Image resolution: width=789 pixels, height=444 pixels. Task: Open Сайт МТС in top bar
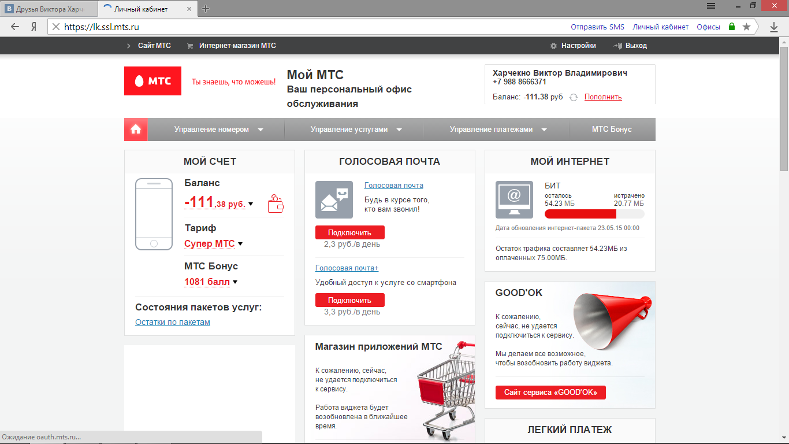pyautogui.click(x=154, y=46)
